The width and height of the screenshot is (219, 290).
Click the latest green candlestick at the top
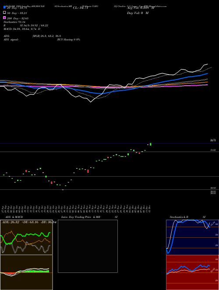point(151,144)
